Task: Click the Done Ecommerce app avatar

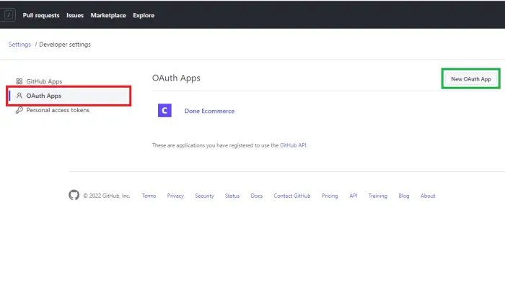Action: pyautogui.click(x=164, y=111)
